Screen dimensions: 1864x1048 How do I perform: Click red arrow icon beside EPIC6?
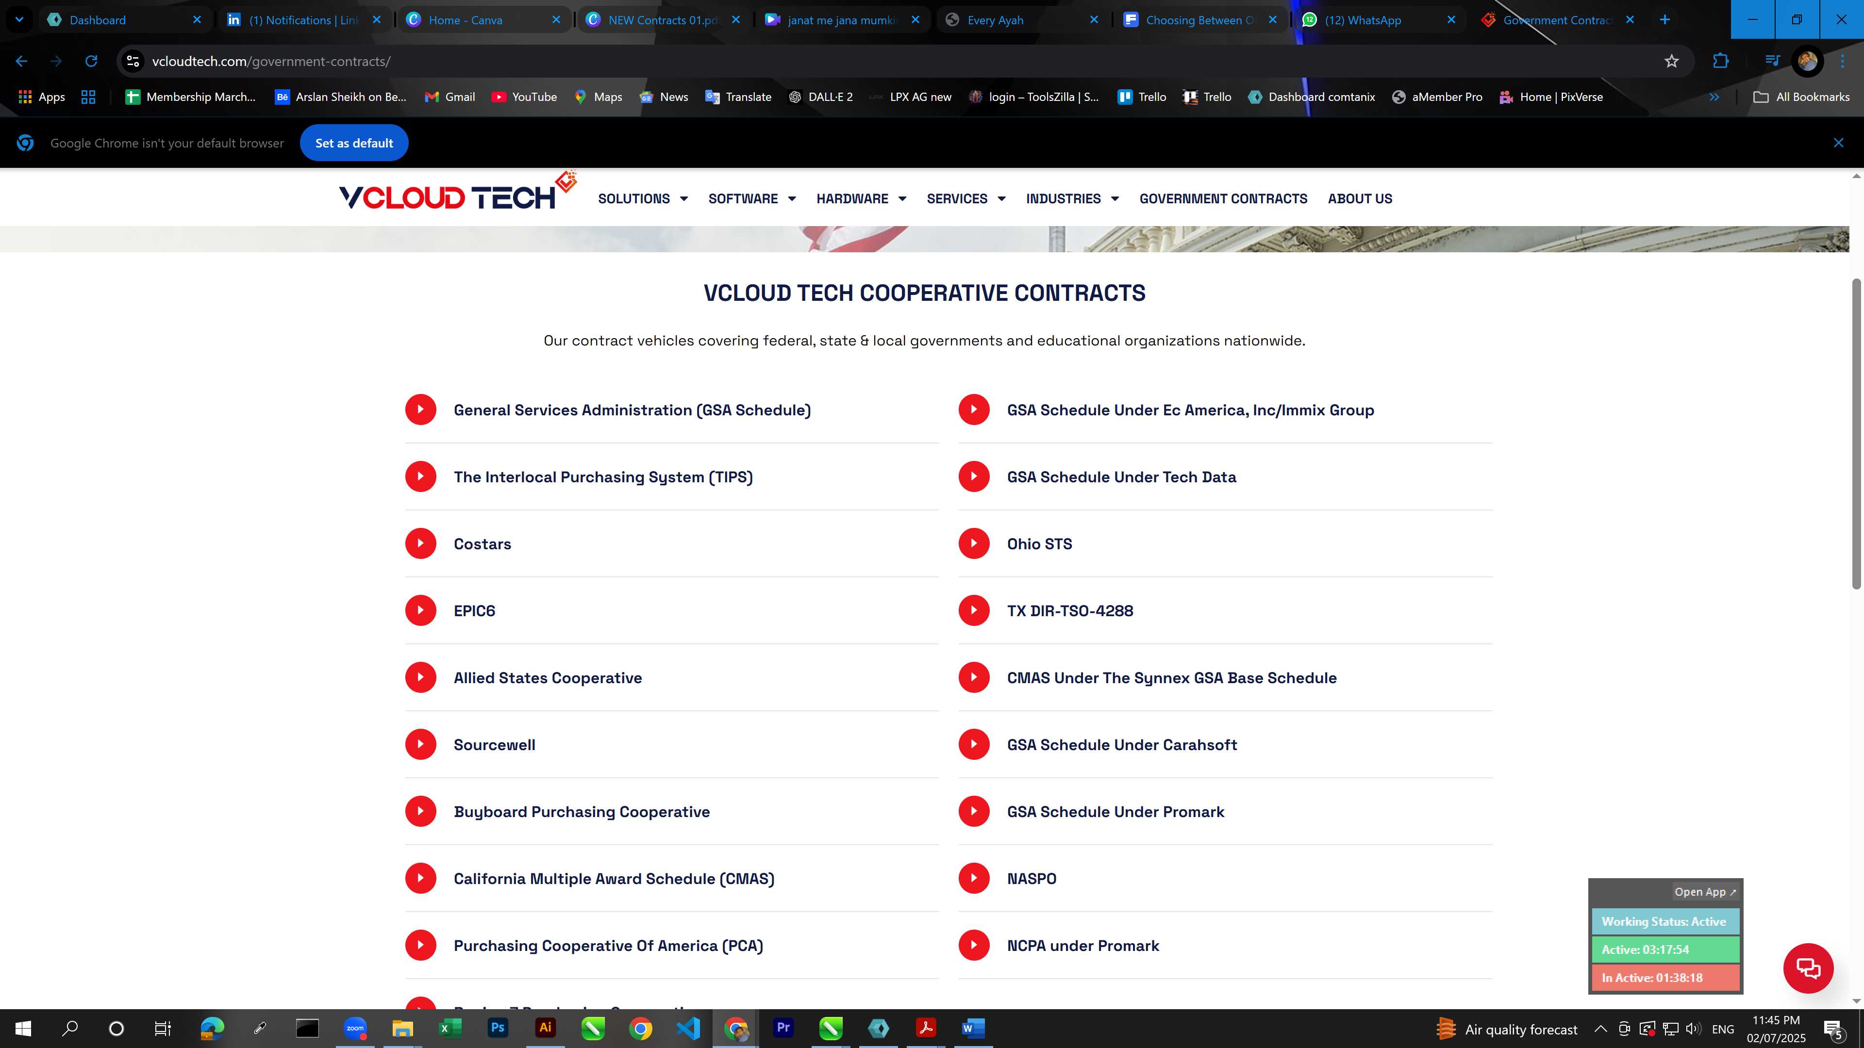[420, 610]
